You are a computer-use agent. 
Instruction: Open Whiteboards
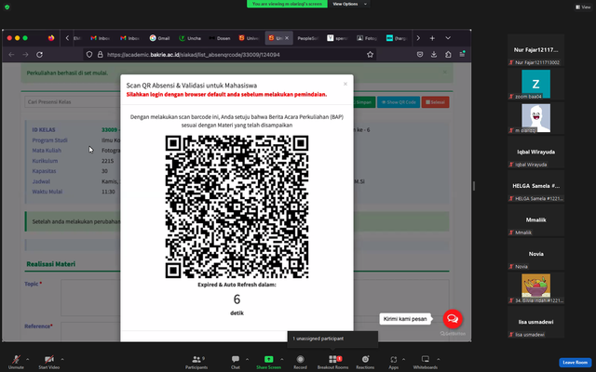pos(426,362)
